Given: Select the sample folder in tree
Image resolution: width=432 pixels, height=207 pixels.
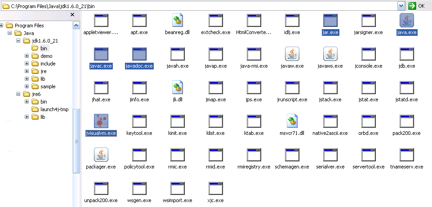Looking at the screenshot, I should point(44,86).
